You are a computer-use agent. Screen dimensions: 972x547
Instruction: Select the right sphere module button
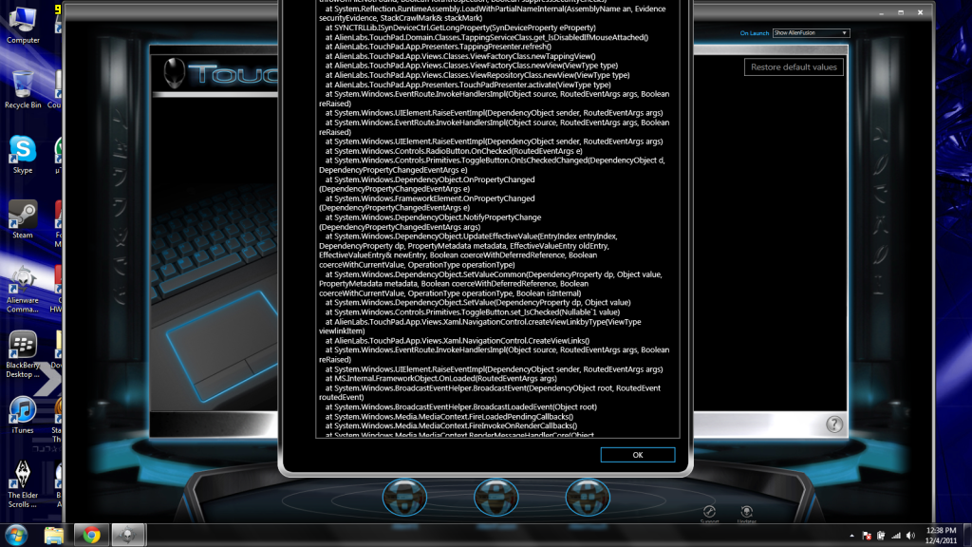pos(588,498)
